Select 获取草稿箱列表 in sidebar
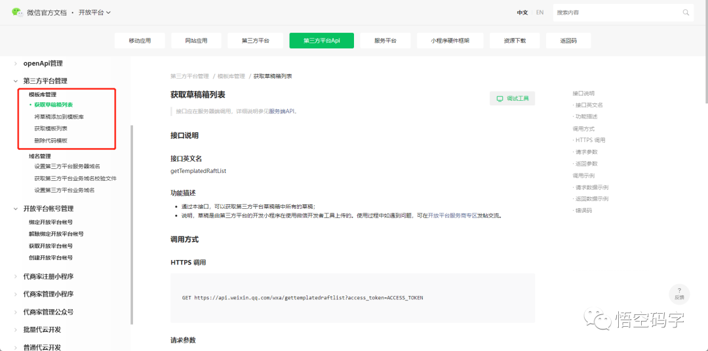Viewport: 708px width, 351px height. 54,105
